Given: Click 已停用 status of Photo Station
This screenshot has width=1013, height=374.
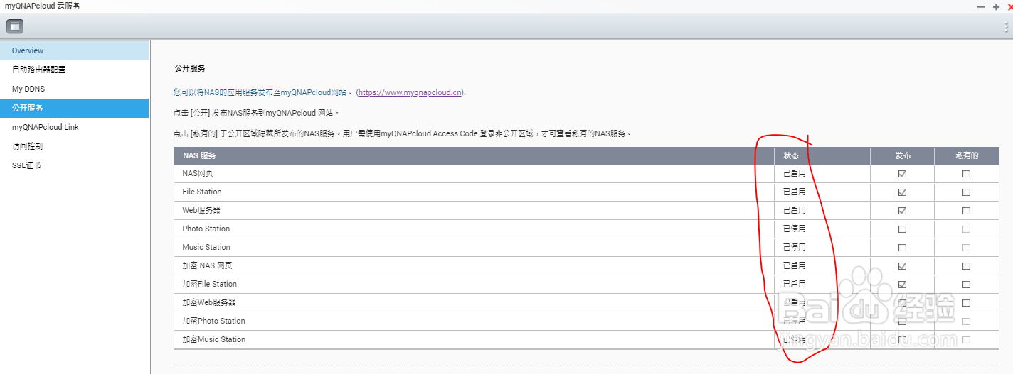Looking at the screenshot, I should (x=794, y=229).
